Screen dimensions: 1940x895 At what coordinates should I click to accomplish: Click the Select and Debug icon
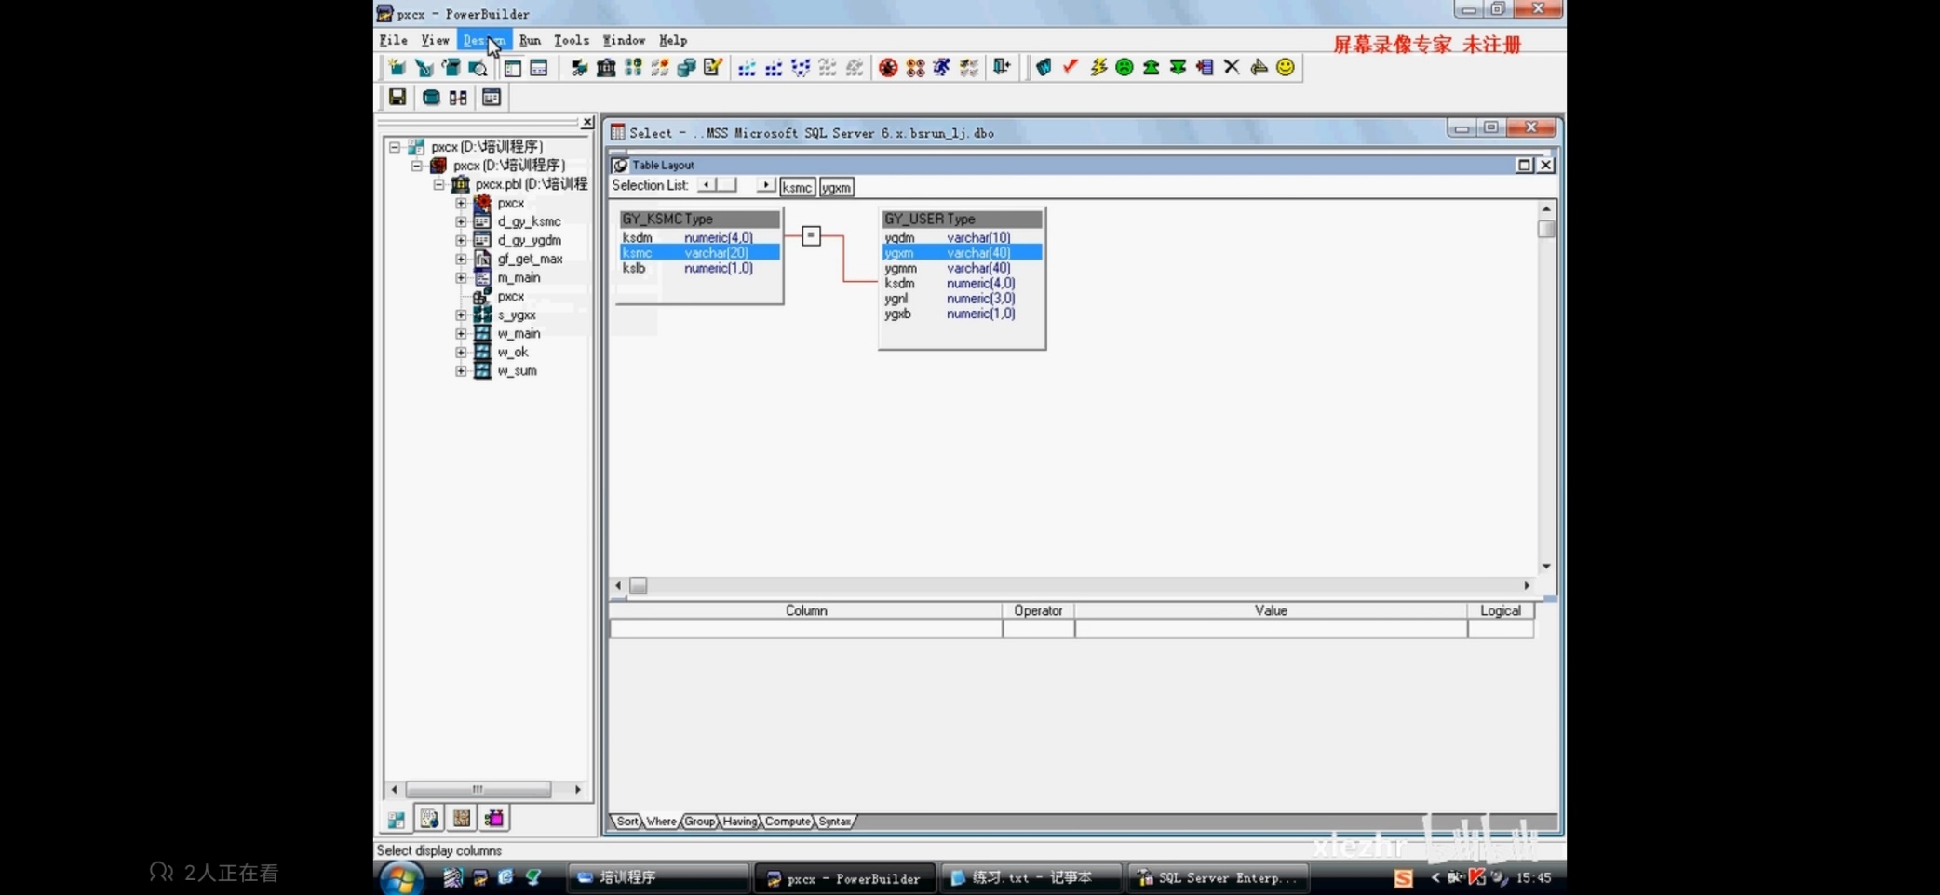tap(915, 67)
